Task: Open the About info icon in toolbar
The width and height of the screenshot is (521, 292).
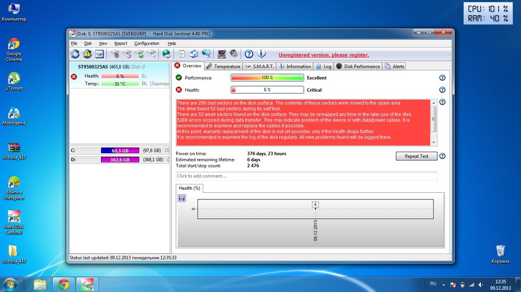Action: [x=262, y=54]
